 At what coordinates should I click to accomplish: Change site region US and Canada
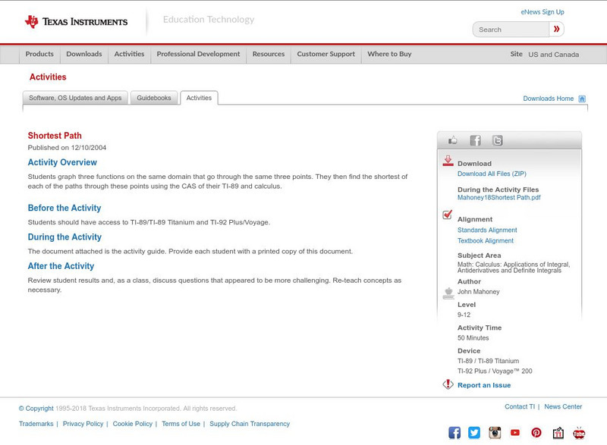click(554, 55)
